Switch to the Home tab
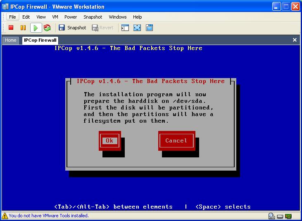Image resolution: width=302 pixels, height=221 pixels. (11, 40)
